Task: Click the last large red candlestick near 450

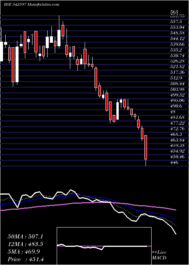Action: [146, 147]
